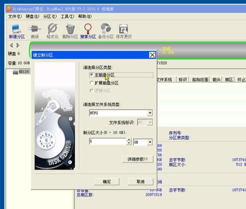The width and height of the screenshot is (246, 209).
Task: Select the greyed 逻辑分区 logical partition radio
Action: (91, 91)
